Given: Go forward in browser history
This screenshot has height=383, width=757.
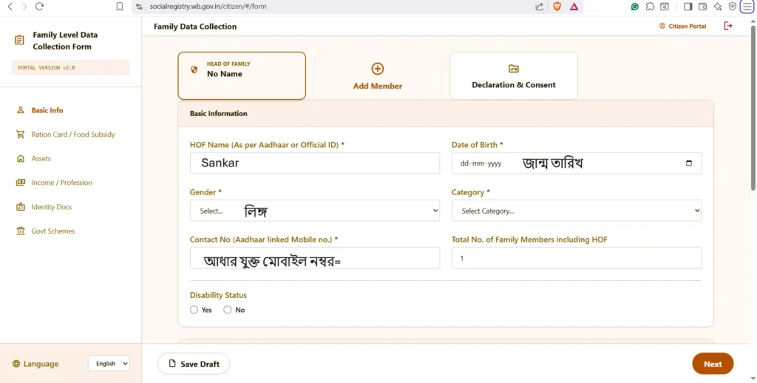Looking at the screenshot, I should tap(24, 6).
